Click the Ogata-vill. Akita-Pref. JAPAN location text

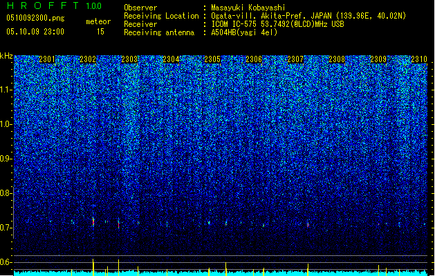(x=308, y=16)
